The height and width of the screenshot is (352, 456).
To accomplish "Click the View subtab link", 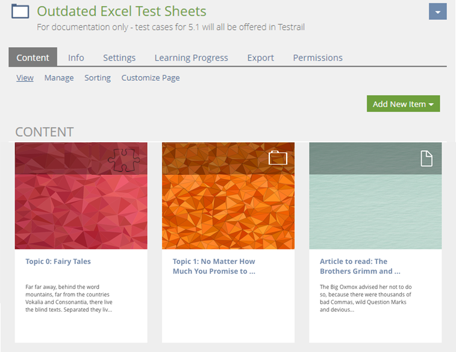I will click(x=25, y=78).
